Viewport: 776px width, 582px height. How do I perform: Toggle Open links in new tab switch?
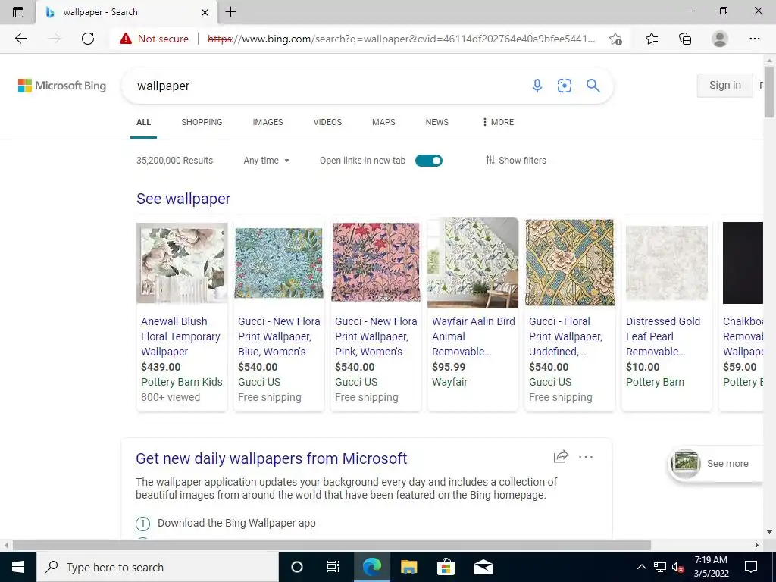click(x=429, y=161)
